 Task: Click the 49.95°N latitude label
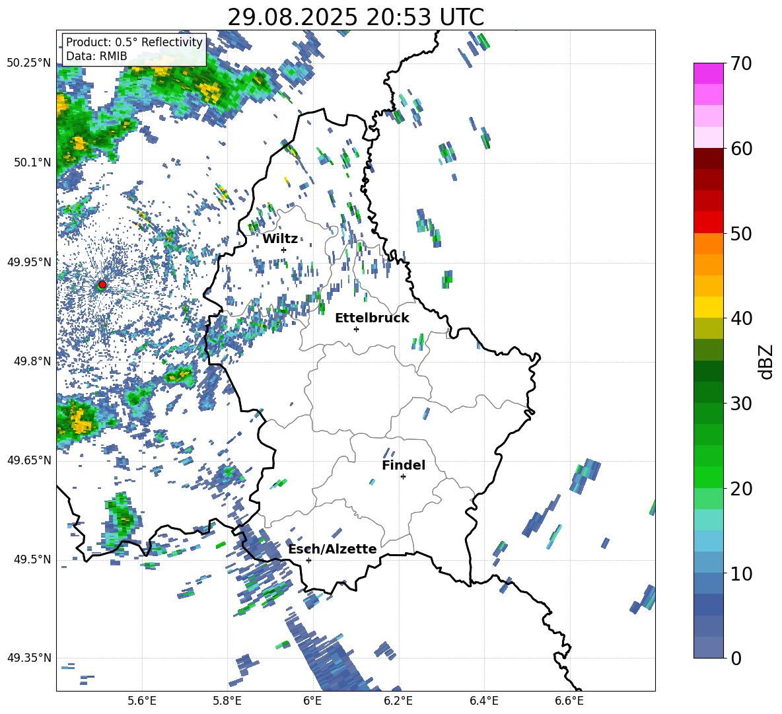click(x=29, y=262)
